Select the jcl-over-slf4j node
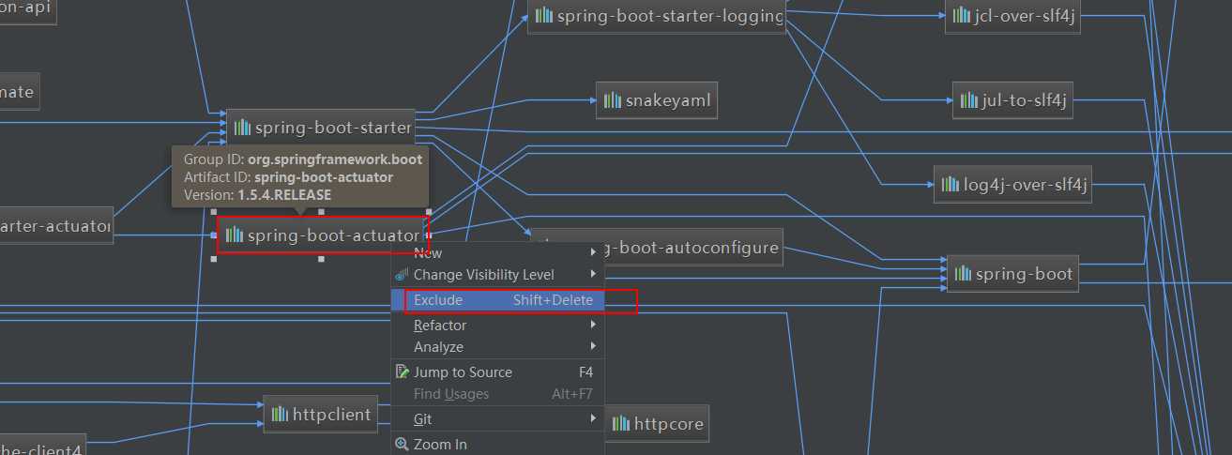Screen dimensions: 1232x455 (x=1013, y=16)
